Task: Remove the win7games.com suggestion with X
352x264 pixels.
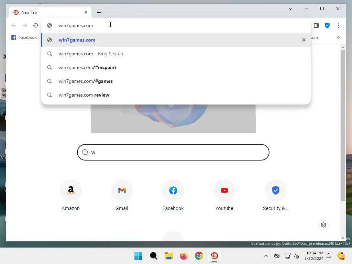Action: pyautogui.click(x=304, y=40)
